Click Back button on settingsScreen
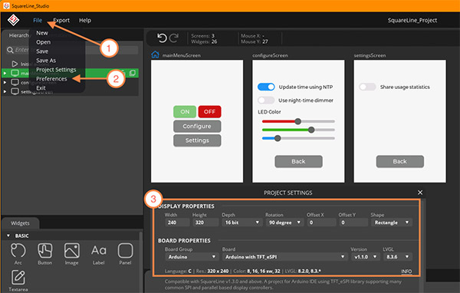The height and width of the screenshot is (293, 460). pyautogui.click(x=400, y=162)
